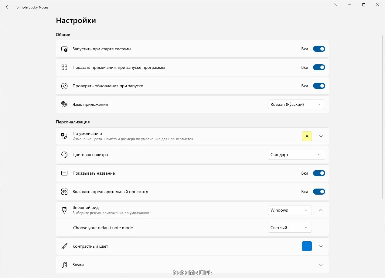This screenshot has height=278, width=385.
Task: Expand the Звуки section
Action: pos(321,265)
